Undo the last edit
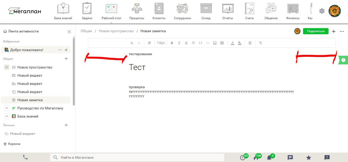The width and height of the screenshot is (348, 162). coord(132,43)
